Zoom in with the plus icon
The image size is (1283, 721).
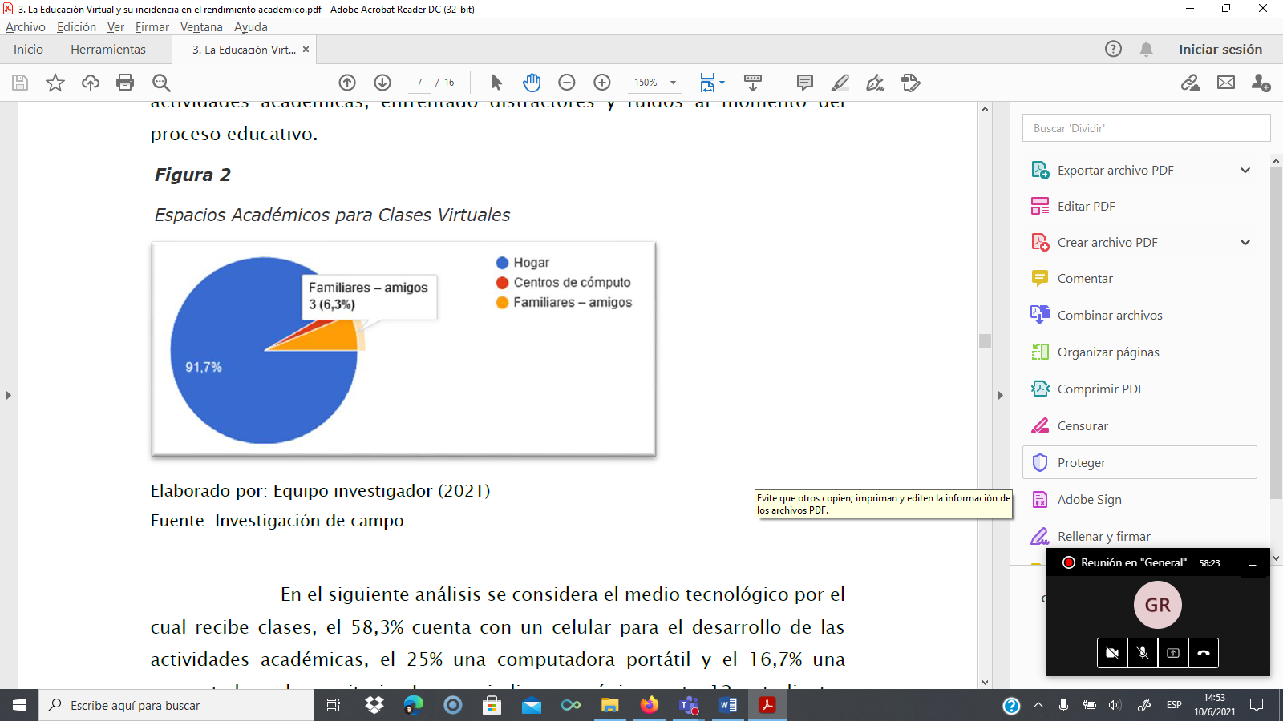(x=602, y=83)
